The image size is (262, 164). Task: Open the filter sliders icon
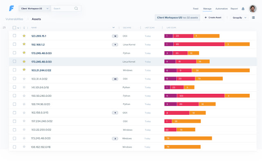pyautogui.click(x=4, y=27)
